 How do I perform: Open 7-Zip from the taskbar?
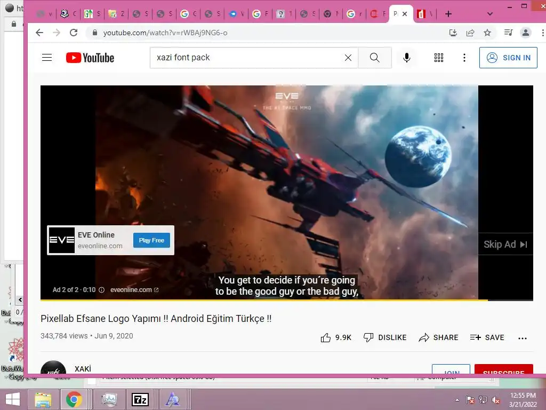[x=140, y=399]
